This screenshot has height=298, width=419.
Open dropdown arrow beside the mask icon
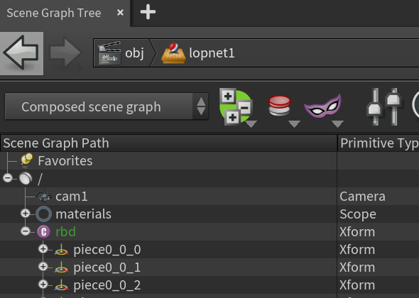point(338,124)
